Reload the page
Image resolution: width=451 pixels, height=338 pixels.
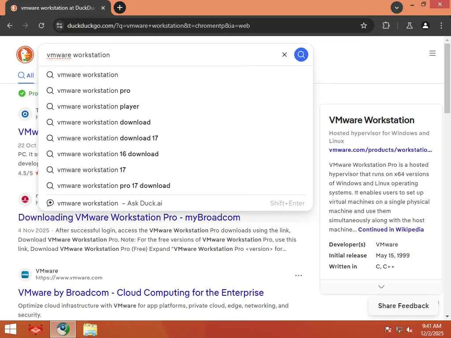(x=41, y=26)
